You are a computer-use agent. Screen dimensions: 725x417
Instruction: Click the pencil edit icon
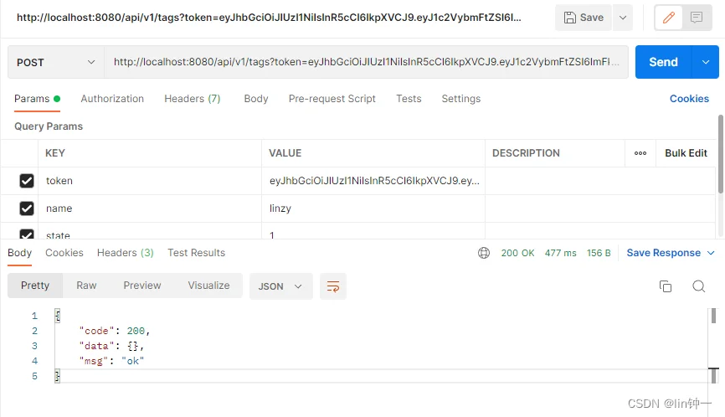(668, 18)
